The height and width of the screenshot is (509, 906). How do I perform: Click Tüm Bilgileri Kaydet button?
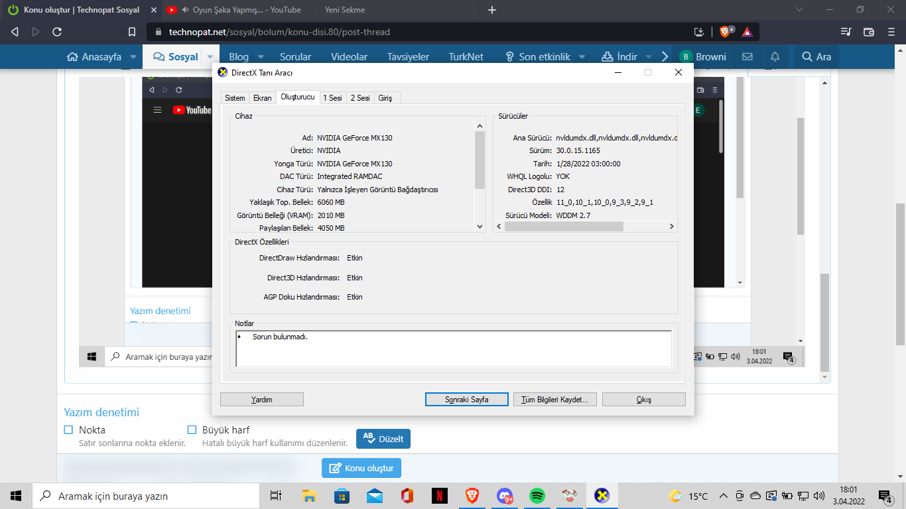(x=555, y=400)
